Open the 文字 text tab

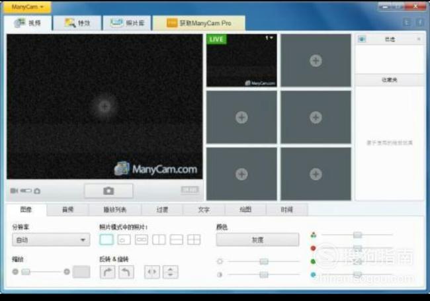coord(204,210)
